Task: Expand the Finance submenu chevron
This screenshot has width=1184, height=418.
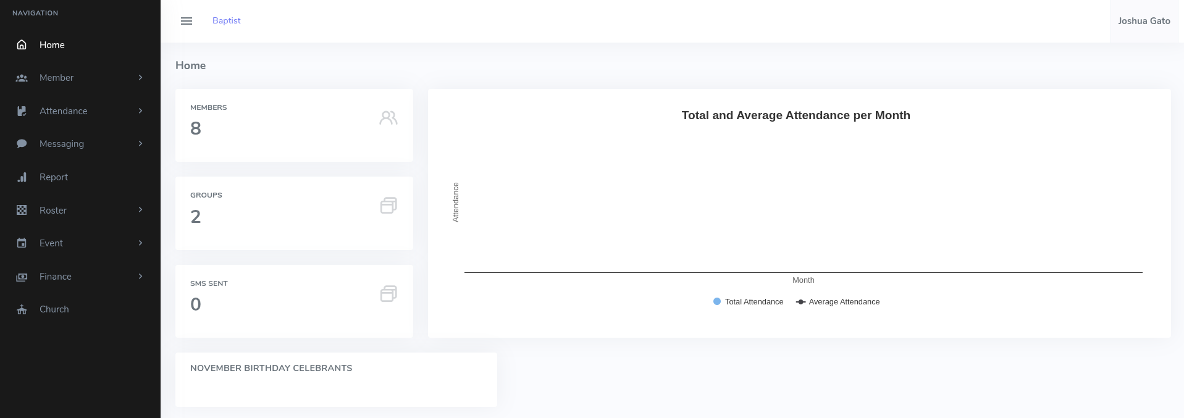Action: click(140, 277)
